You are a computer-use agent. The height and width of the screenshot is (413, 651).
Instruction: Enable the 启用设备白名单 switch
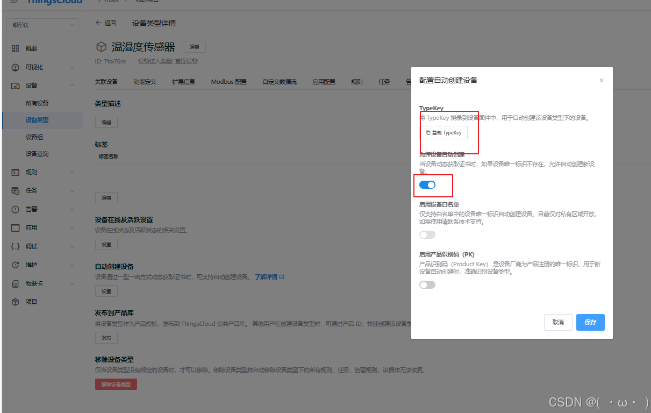click(x=427, y=234)
